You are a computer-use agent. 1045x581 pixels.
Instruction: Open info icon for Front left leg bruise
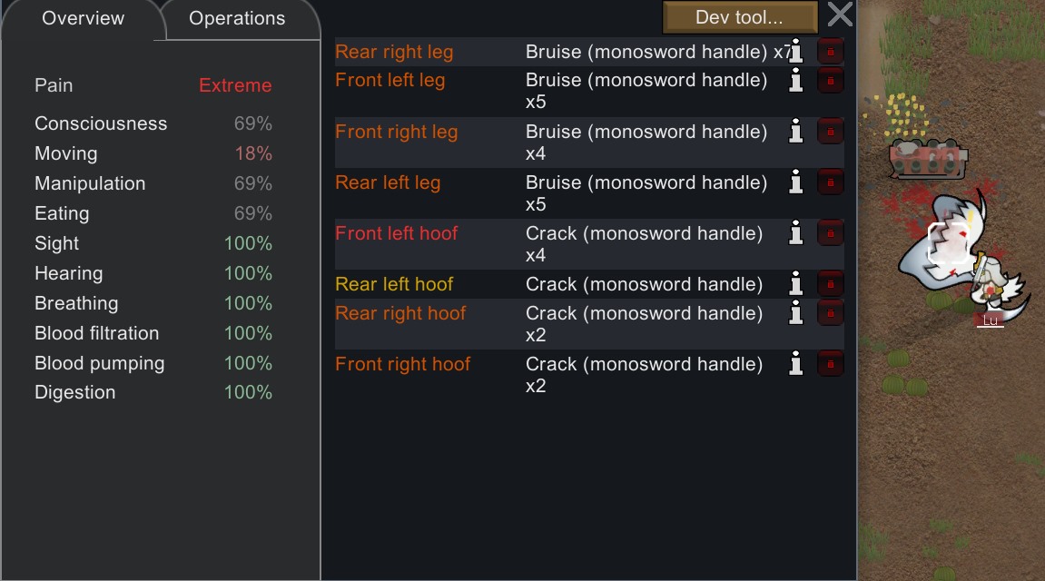pyautogui.click(x=795, y=81)
